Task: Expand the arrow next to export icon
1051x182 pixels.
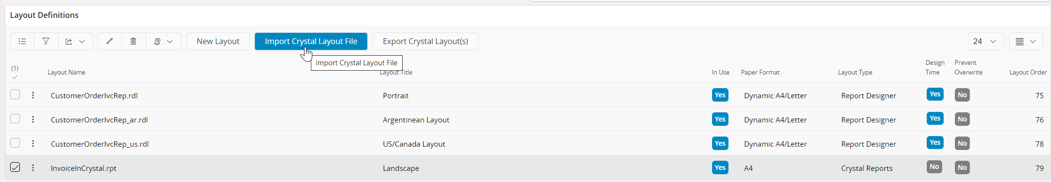Action: [82, 42]
